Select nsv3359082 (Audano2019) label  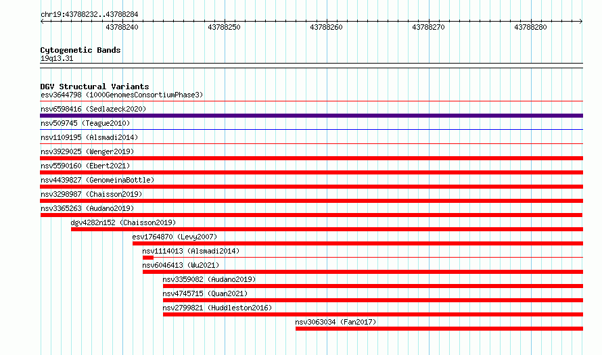[209, 279]
